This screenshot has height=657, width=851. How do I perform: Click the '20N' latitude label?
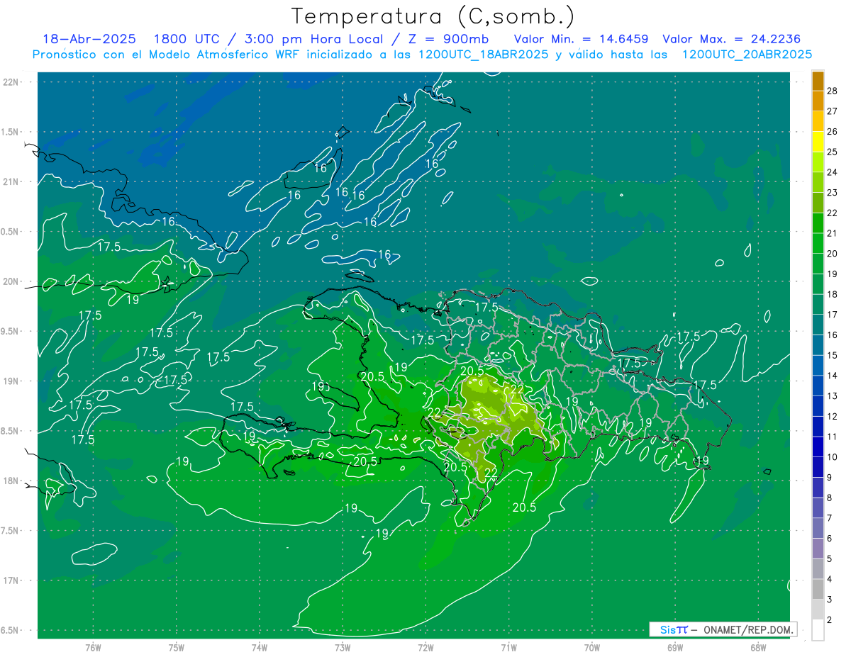[11, 281]
